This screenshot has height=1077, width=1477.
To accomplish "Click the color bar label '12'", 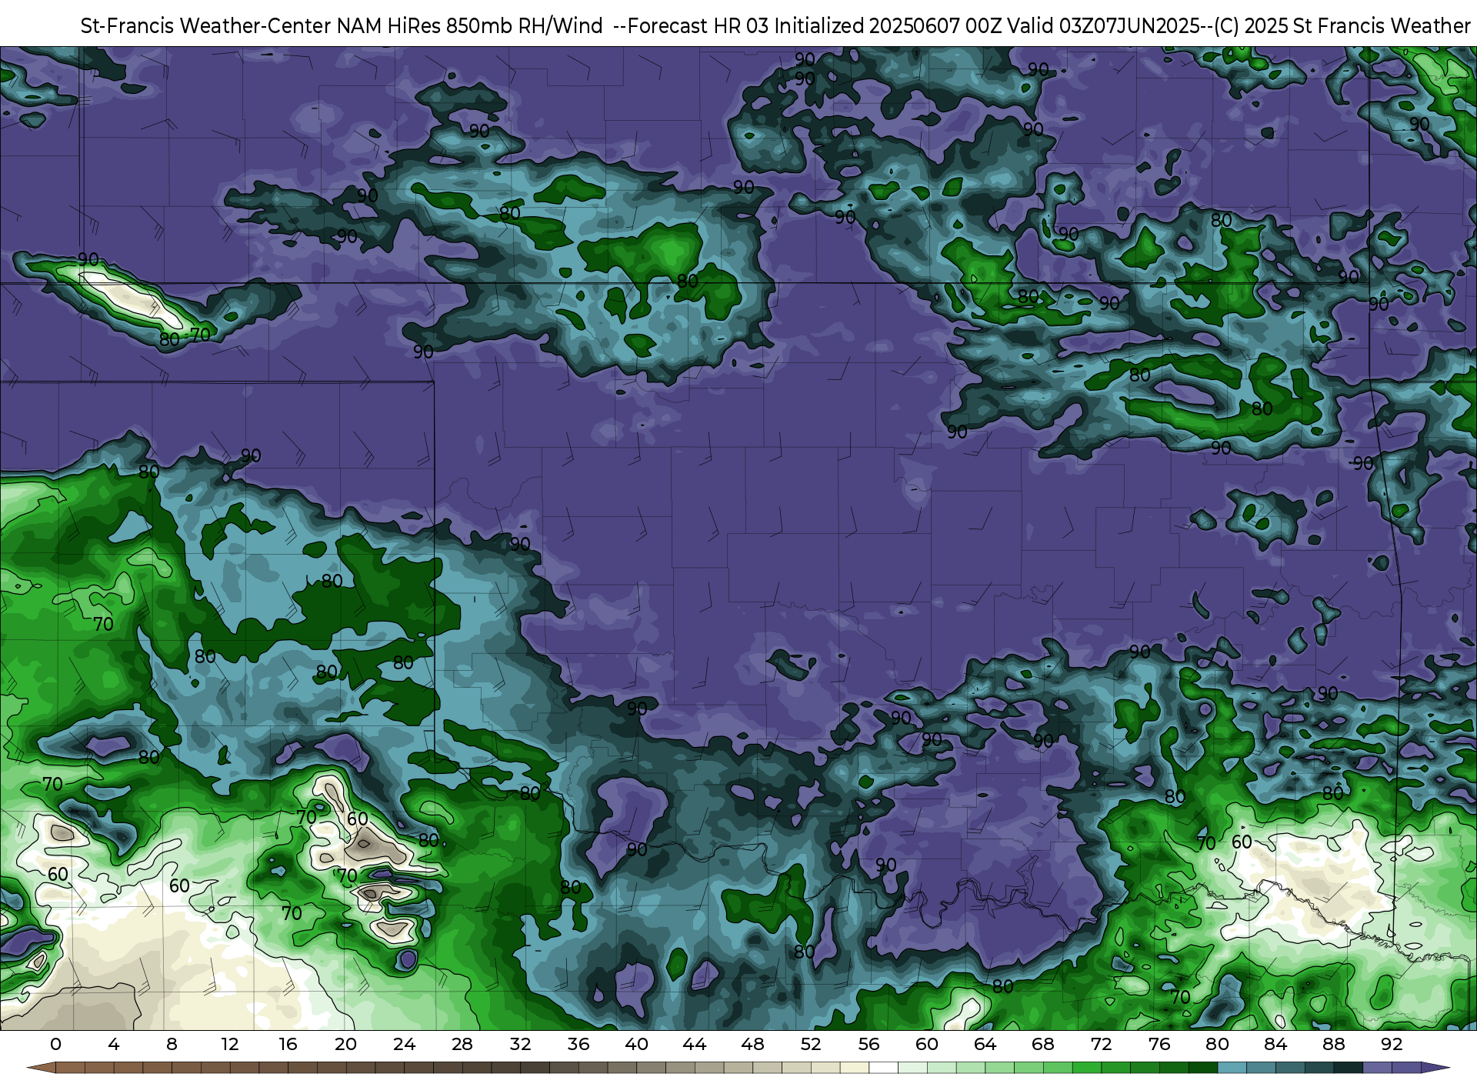I will (x=230, y=1044).
